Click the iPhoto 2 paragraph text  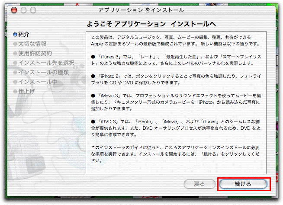tap(176, 80)
